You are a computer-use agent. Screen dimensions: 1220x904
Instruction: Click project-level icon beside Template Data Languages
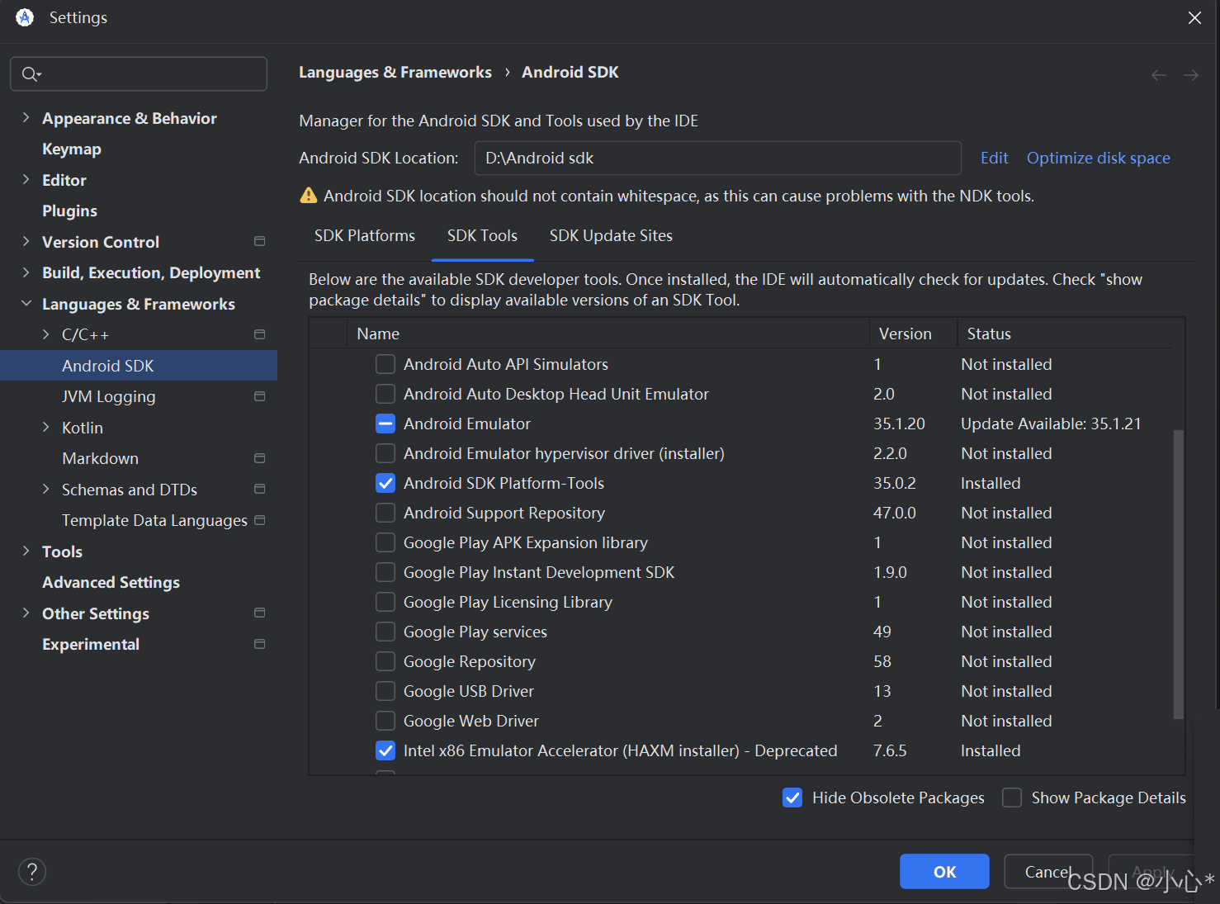pyautogui.click(x=260, y=520)
